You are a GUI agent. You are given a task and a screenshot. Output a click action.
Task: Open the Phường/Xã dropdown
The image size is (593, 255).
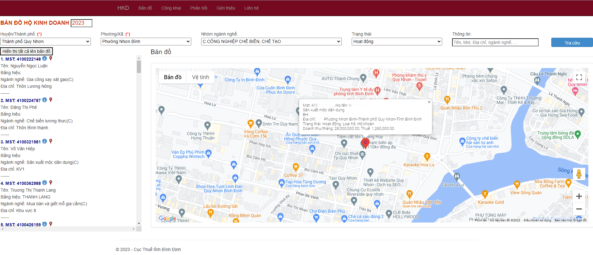coord(146,41)
